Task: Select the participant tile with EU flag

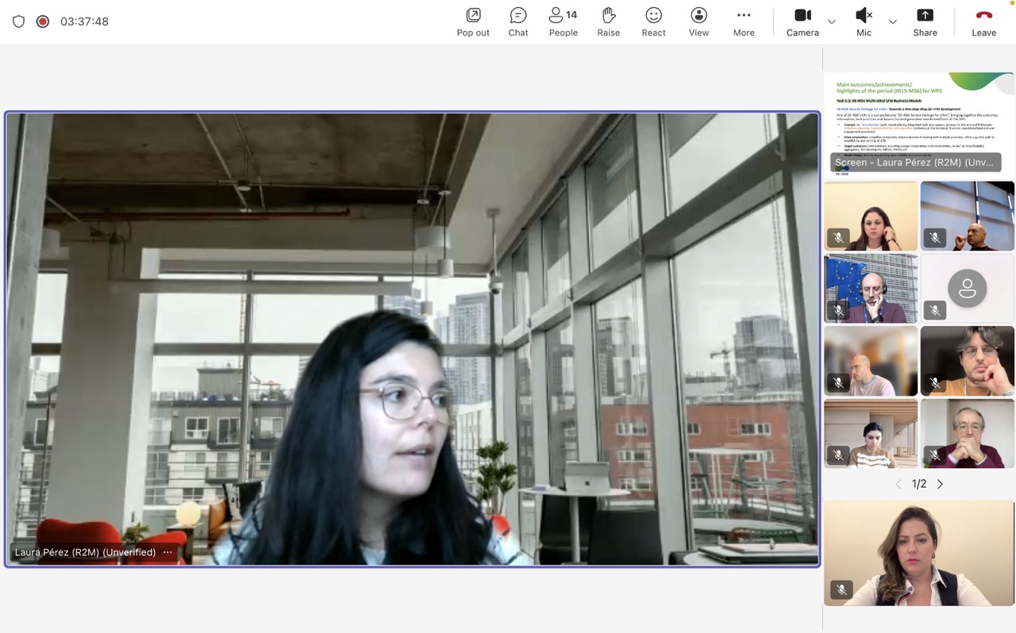Action: click(871, 288)
